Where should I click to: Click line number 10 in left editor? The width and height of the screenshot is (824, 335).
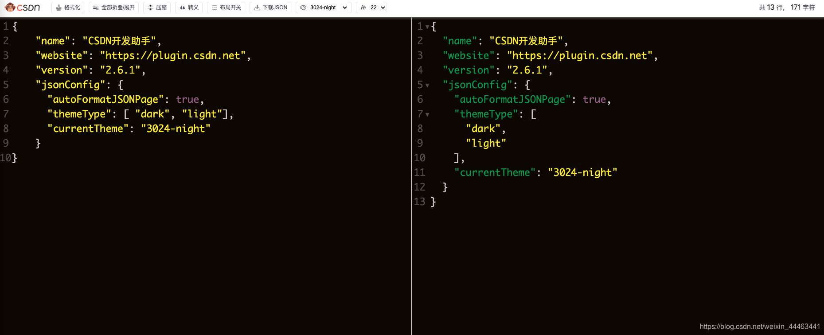point(6,158)
